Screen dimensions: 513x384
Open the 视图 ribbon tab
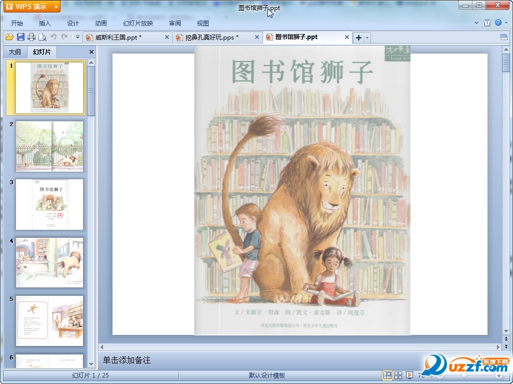(x=203, y=23)
